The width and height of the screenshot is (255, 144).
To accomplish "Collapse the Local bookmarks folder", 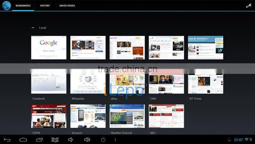I will (x=33, y=28).
